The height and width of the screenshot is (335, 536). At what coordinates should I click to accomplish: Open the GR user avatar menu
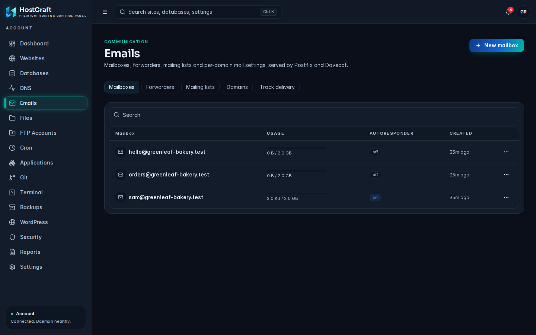[x=523, y=12]
